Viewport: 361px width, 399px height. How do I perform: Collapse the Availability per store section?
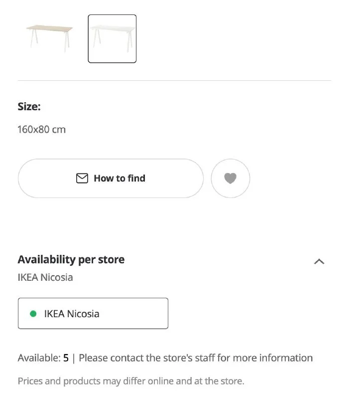[319, 261]
